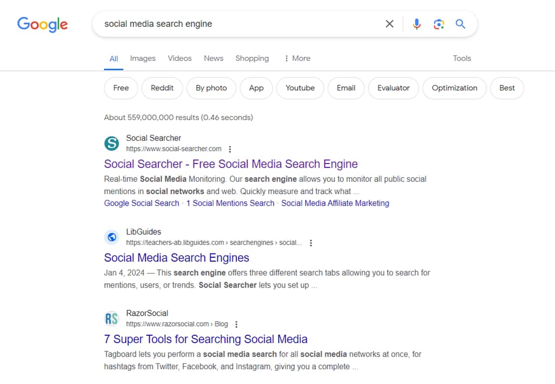Screen dimensions: 555x384
Task: Open the Google Social Search sitelink
Action: (x=141, y=203)
